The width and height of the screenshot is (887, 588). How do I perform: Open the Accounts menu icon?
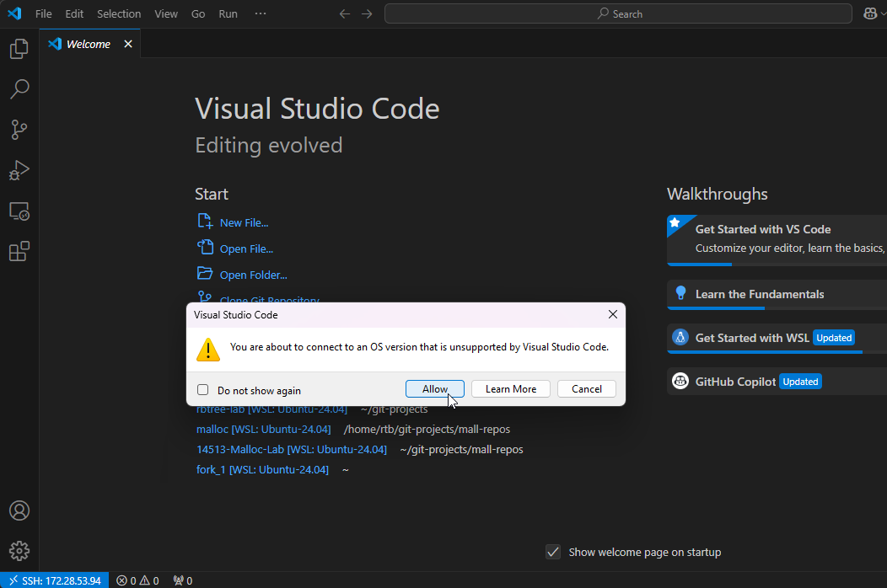(x=19, y=510)
